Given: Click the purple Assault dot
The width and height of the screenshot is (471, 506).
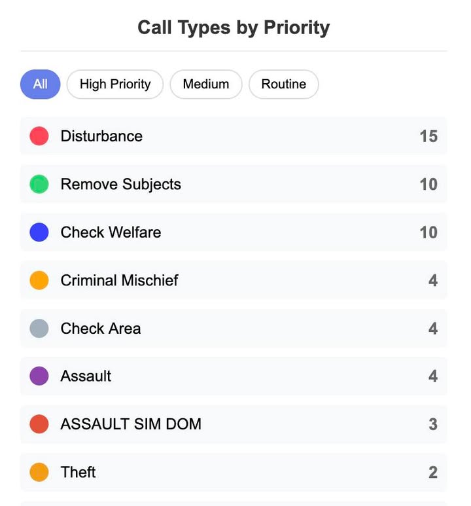Looking at the screenshot, I should coord(39,376).
